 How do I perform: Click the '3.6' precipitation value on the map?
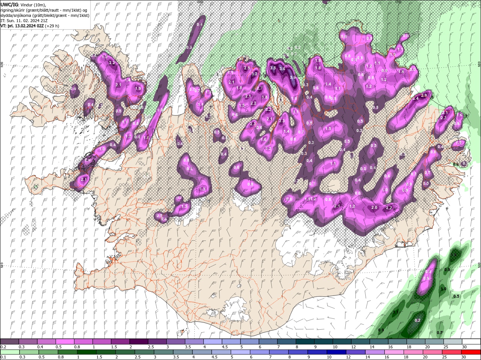click(x=282, y=69)
